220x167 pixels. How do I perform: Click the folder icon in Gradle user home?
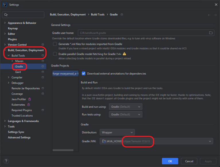211,33
